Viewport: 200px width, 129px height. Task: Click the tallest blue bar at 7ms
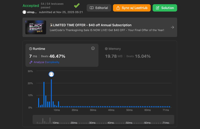51,93
